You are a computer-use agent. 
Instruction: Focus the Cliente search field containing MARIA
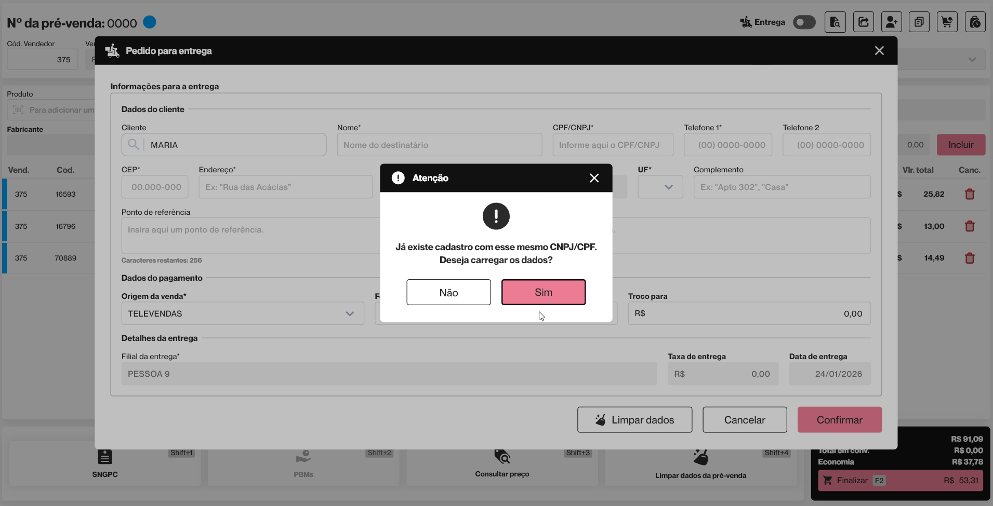(x=224, y=145)
